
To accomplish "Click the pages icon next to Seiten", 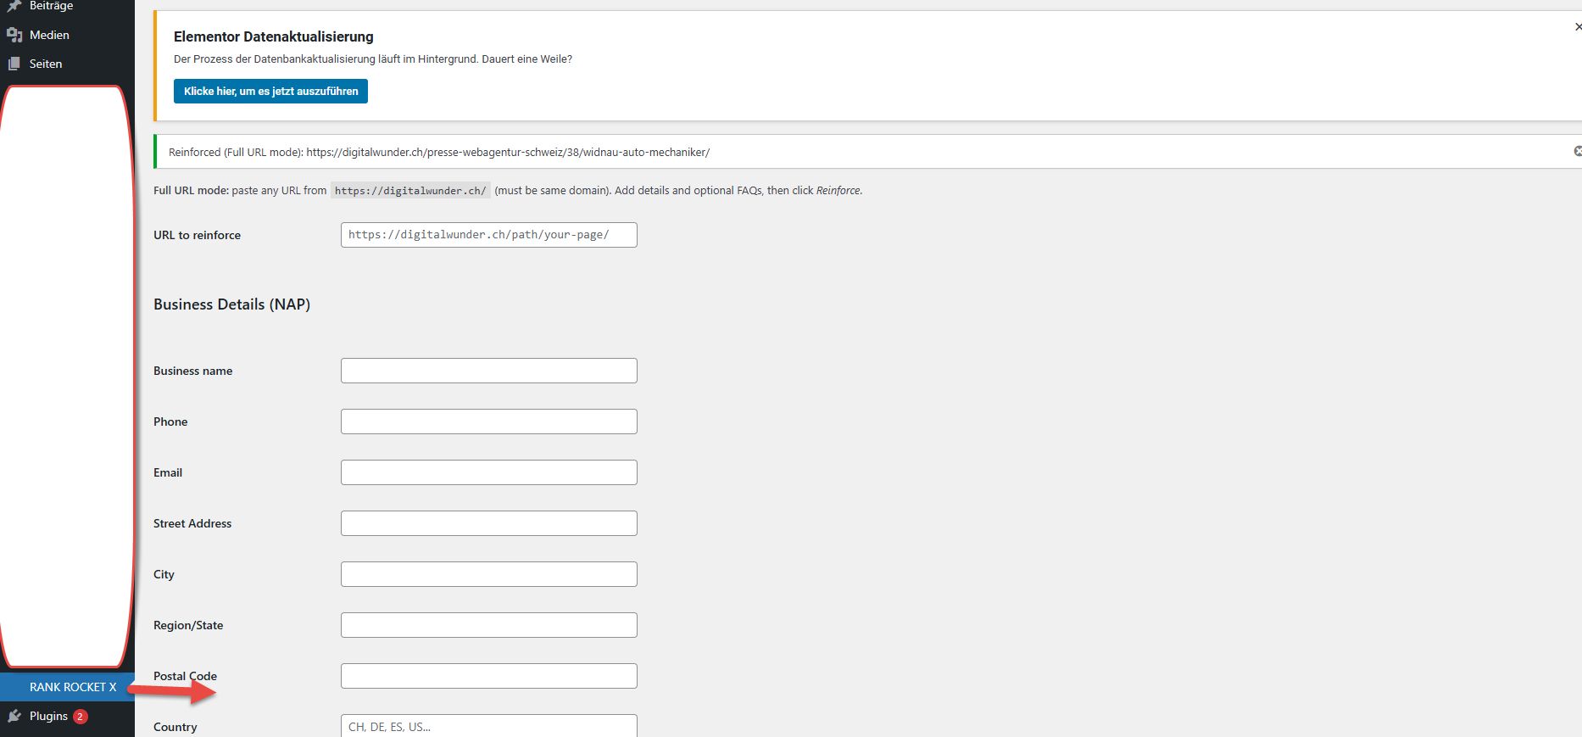I will [14, 64].
